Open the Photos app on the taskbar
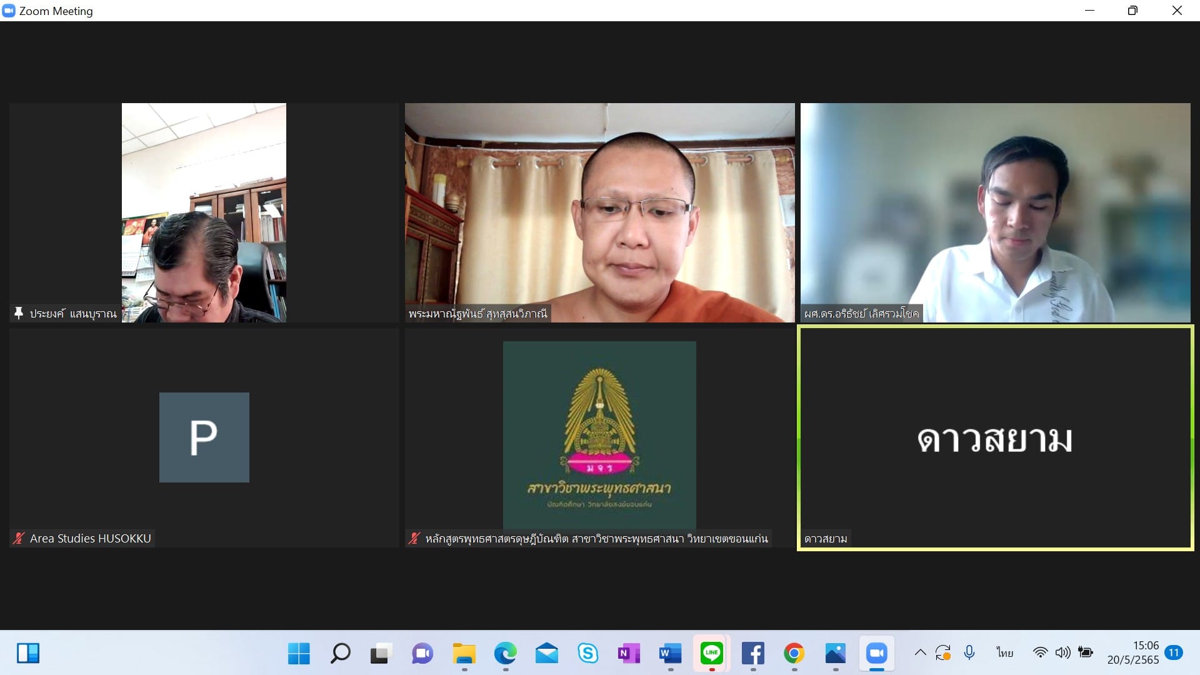The width and height of the screenshot is (1200, 675). coord(835,654)
